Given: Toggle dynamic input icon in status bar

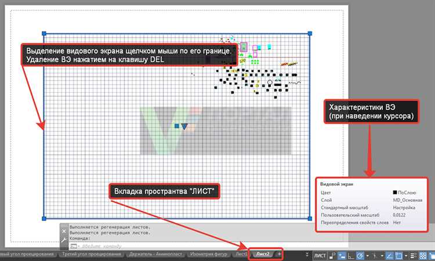Looking at the screenshot, I should point(342,255).
